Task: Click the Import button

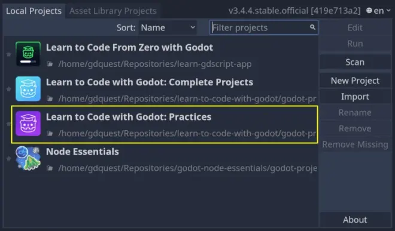Action: (x=355, y=97)
